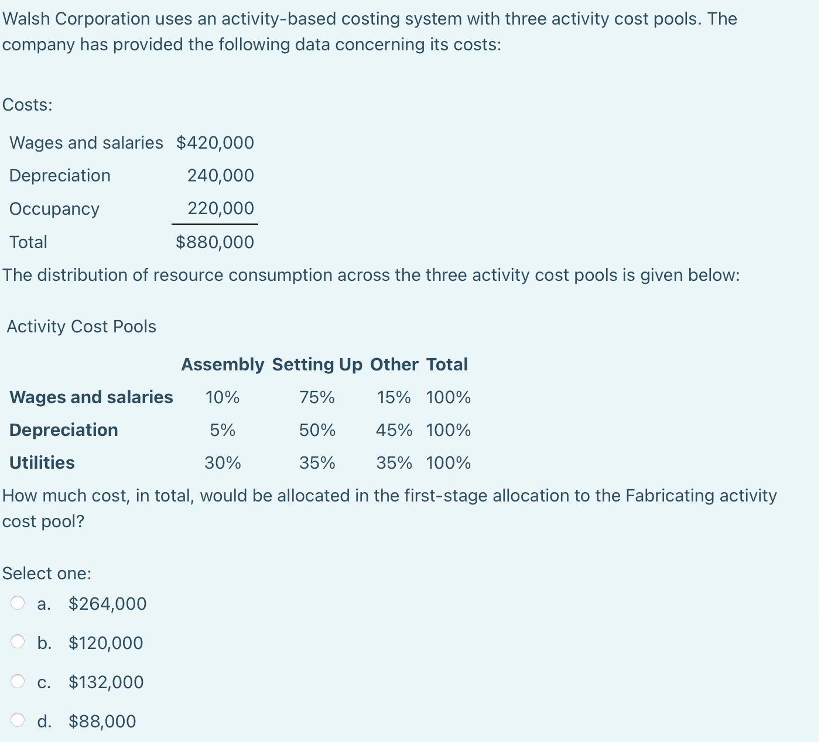
Task: Click the radio circle next to option b
Action: pyautogui.click(x=18, y=642)
